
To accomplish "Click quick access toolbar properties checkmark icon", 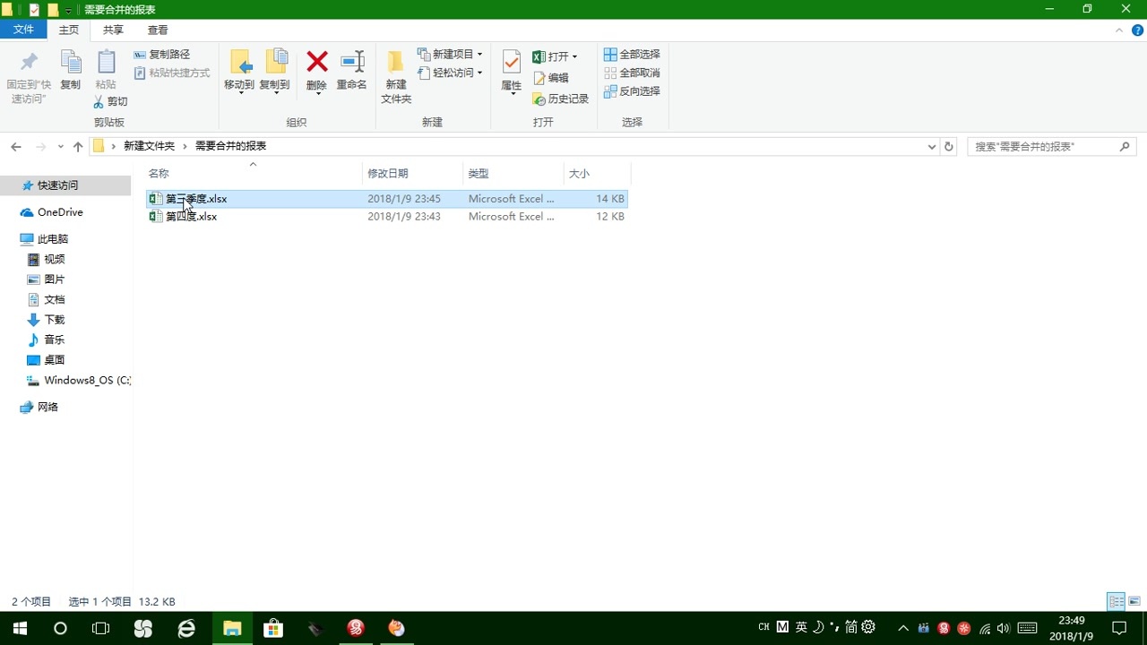I will (x=34, y=9).
